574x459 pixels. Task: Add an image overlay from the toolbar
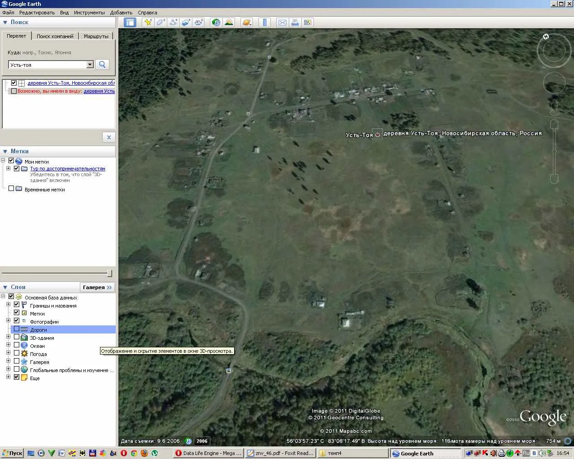(x=186, y=22)
